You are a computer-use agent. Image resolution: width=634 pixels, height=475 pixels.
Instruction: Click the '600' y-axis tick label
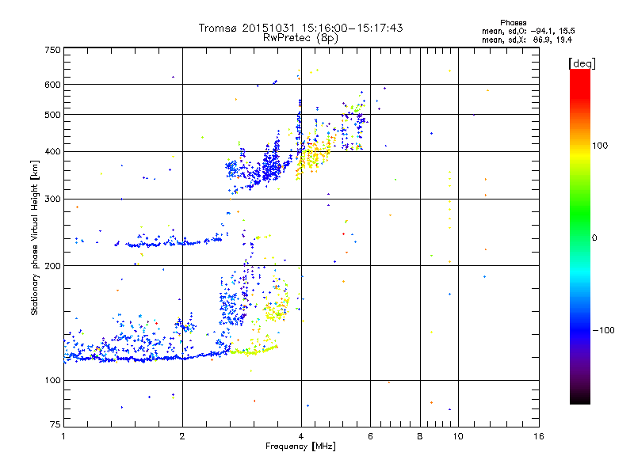point(52,85)
